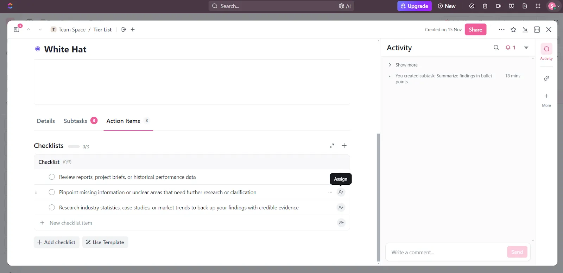563x273 pixels.
Task: Switch task layout view icon
Action: click(x=537, y=30)
